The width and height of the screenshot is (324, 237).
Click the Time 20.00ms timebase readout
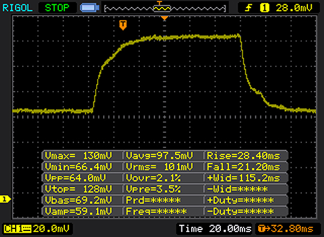[215, 229]
